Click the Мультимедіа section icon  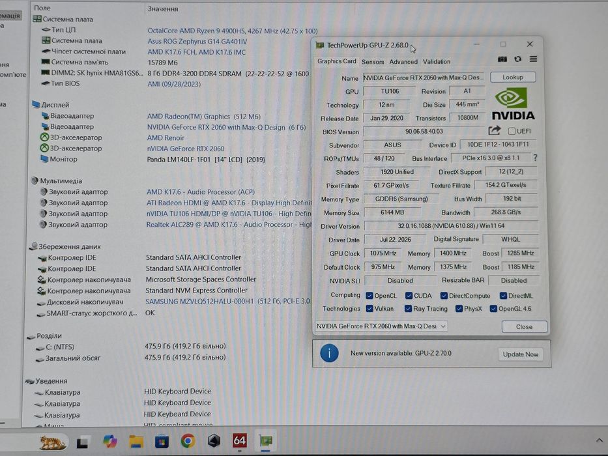(35, 180)
